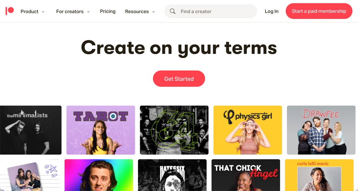Open The Minimalists creator card
The width and height of the screenshot is (358, 191).
(x=31, y=130)
